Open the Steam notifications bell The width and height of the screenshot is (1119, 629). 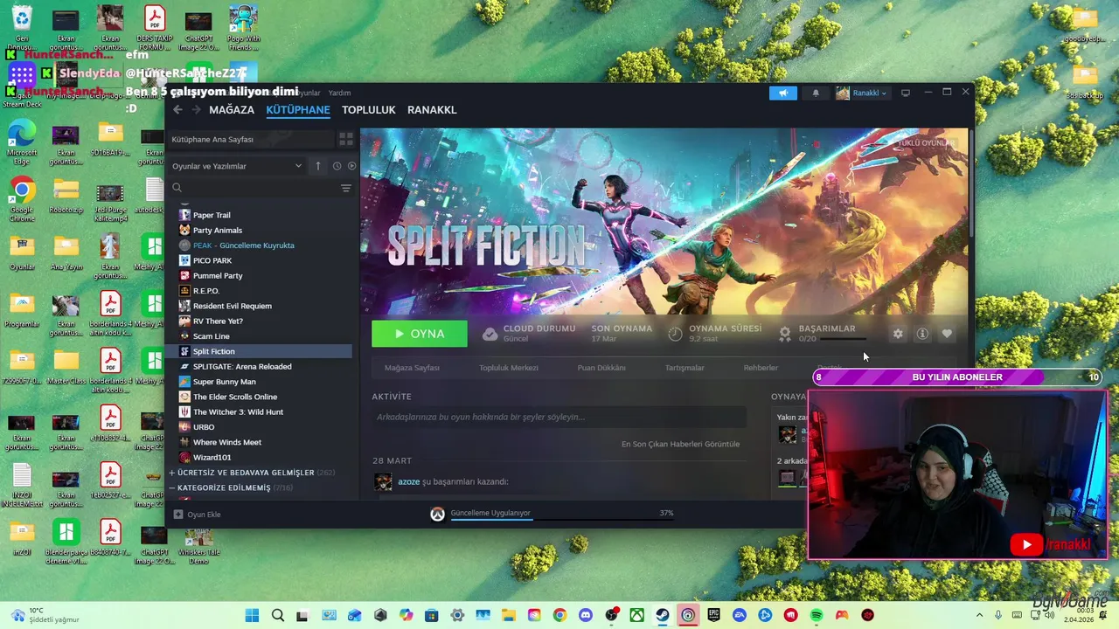[816, 93]
